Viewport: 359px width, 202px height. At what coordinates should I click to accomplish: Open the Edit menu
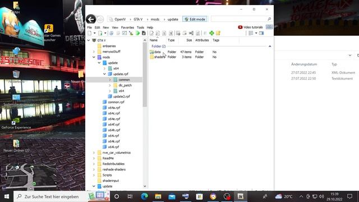coord(97,27)
